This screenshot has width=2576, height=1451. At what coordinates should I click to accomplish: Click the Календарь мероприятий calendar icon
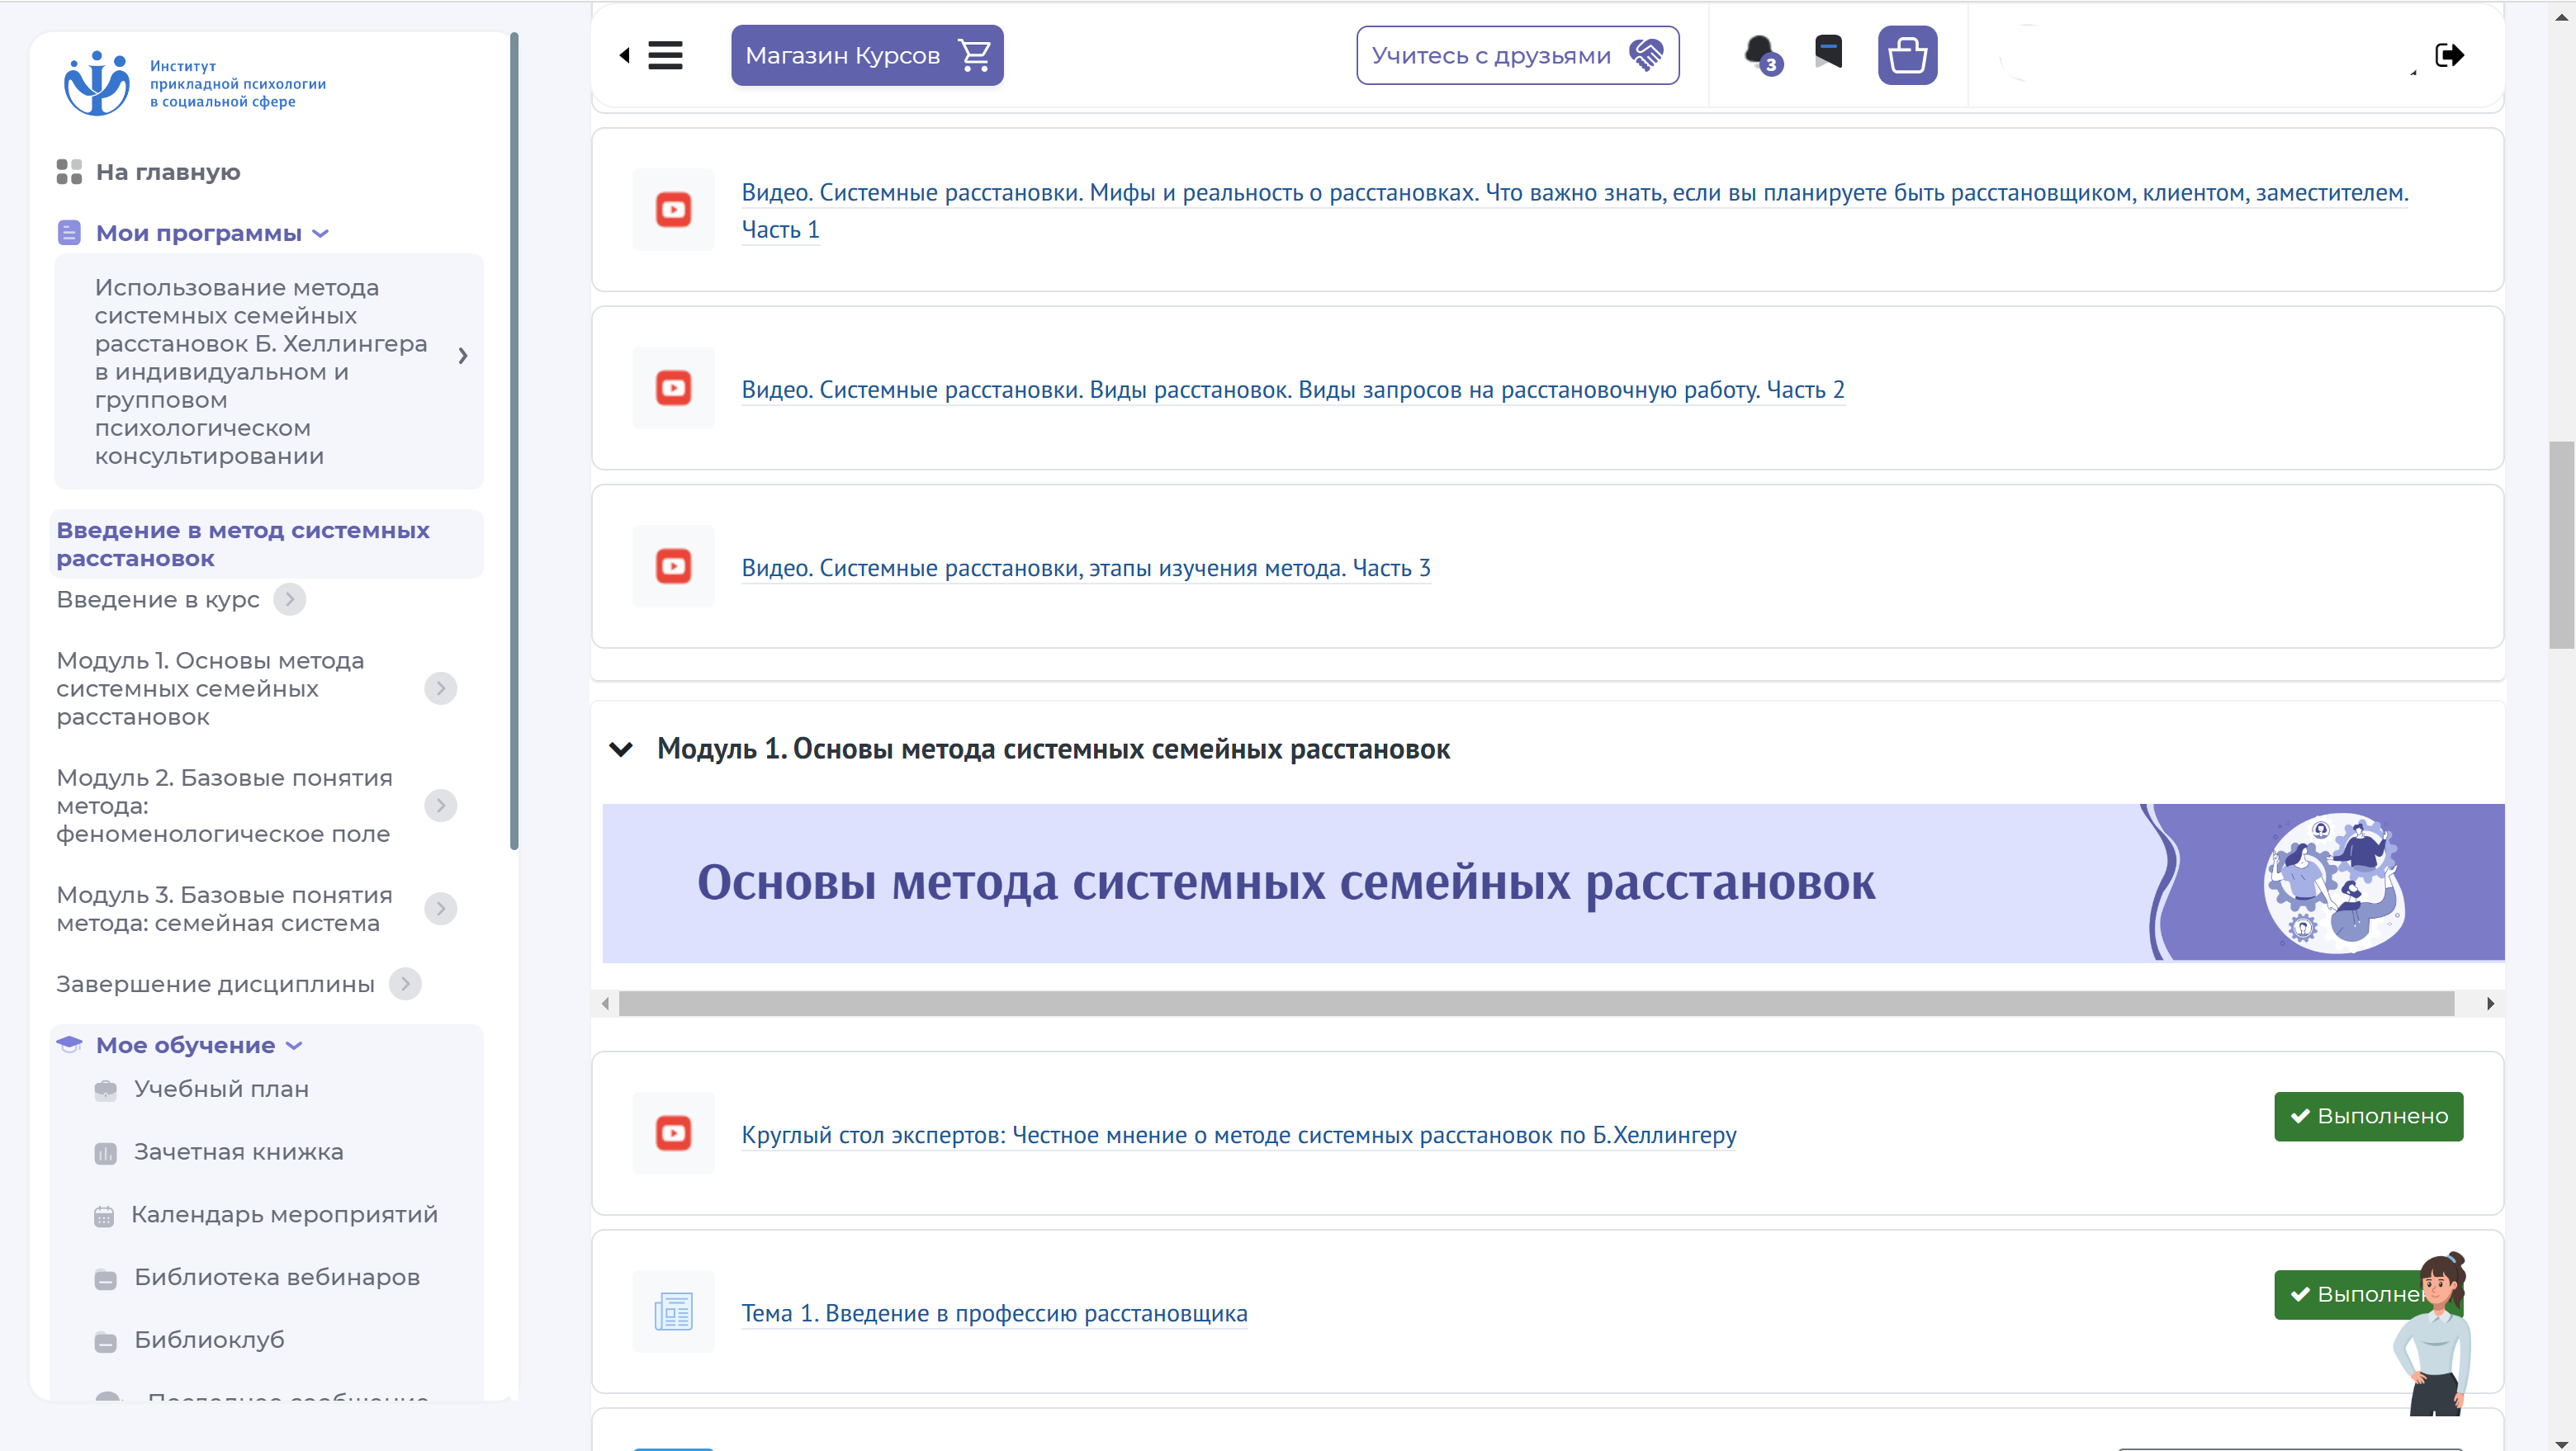(104, 1216)
